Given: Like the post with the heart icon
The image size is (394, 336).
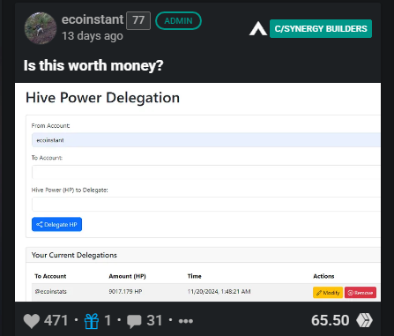Looking at the screenshot, I should [x=32, y=321].
